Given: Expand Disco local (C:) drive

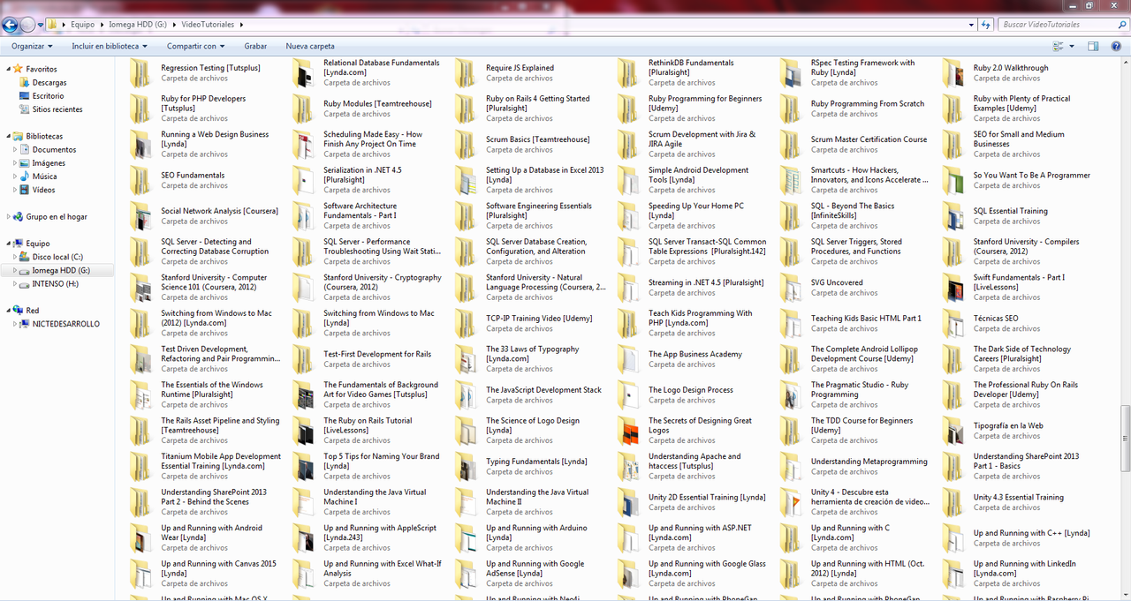Looking at the screenshot, I should (x=16, y=257).
